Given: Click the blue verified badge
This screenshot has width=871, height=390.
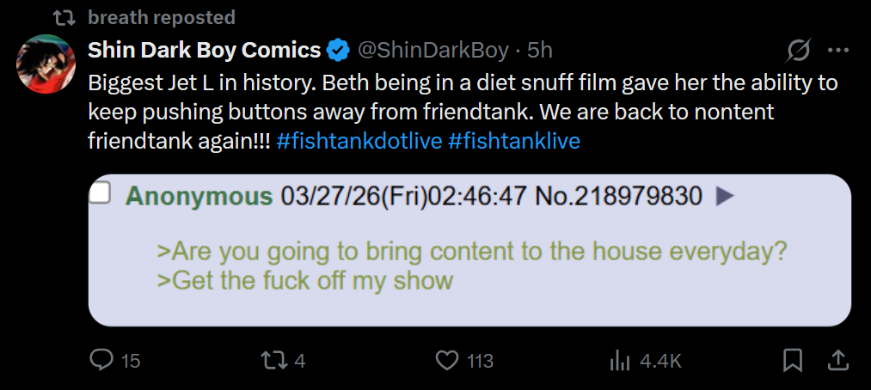Looking at the screenshot, I should tap(338, 51).
